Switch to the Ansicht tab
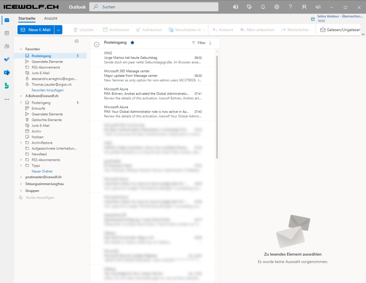The image size is (366, 283). pos(51,18)
